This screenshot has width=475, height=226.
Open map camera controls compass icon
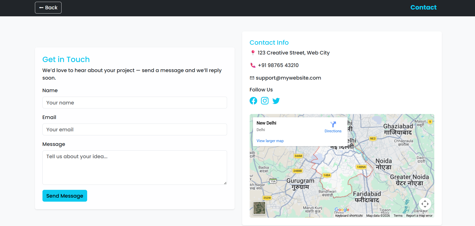(x=425, y=204)
